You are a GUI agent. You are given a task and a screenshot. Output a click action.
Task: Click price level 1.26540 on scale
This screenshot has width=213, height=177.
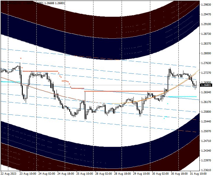coord(206,92)
